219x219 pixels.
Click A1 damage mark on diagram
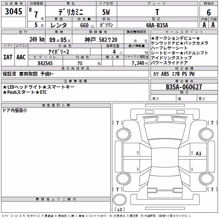coord(198,154)
